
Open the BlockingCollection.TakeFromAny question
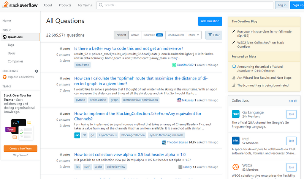click(x=138, y=116)
